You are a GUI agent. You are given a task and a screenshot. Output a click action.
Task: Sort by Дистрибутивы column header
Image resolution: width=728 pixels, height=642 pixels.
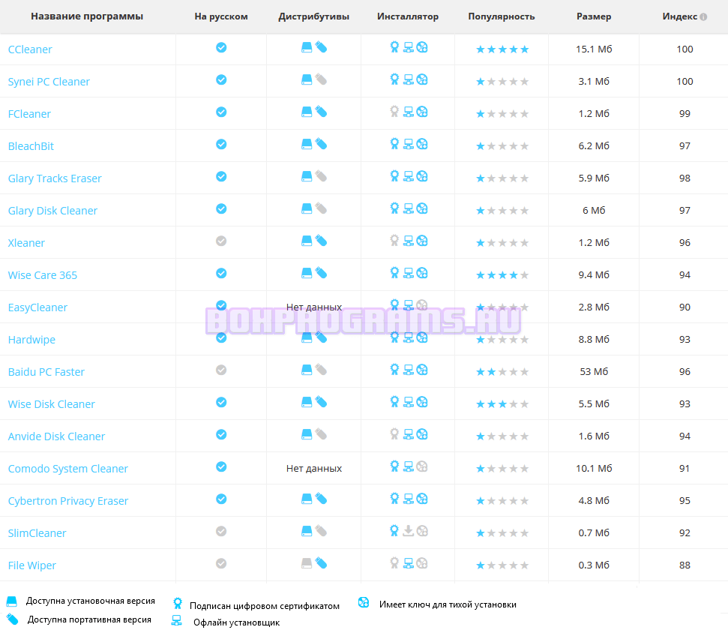pos(314,16)
